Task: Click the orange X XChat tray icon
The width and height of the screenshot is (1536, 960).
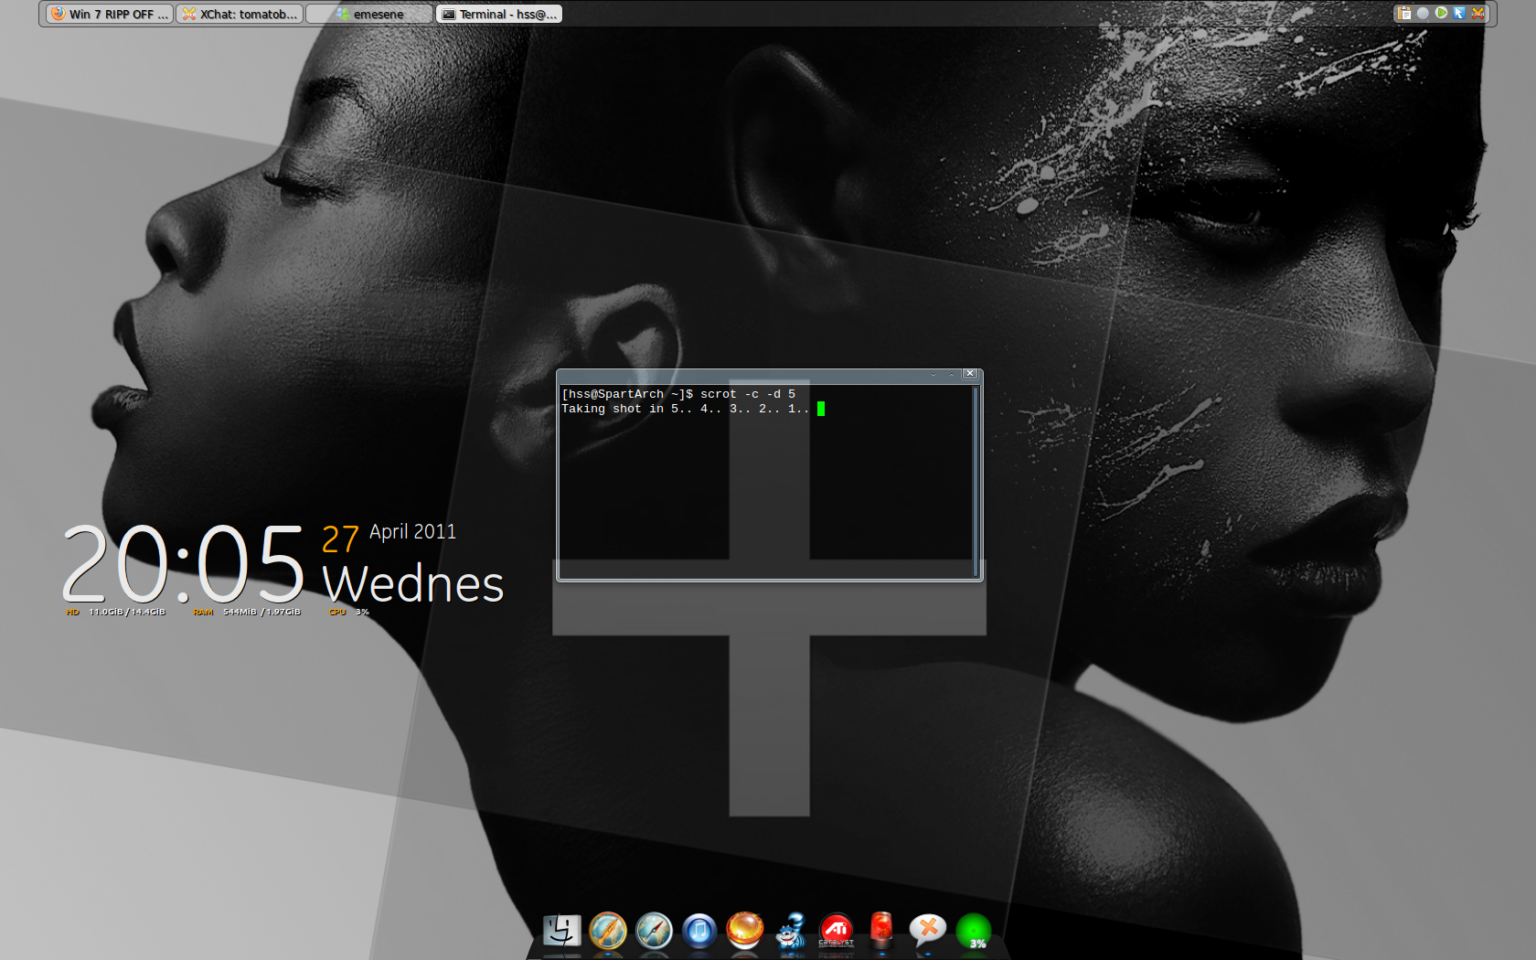Action: pyautogui.click(x=1477, y=14)
